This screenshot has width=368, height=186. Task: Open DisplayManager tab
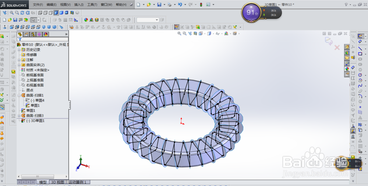point(46,34)
